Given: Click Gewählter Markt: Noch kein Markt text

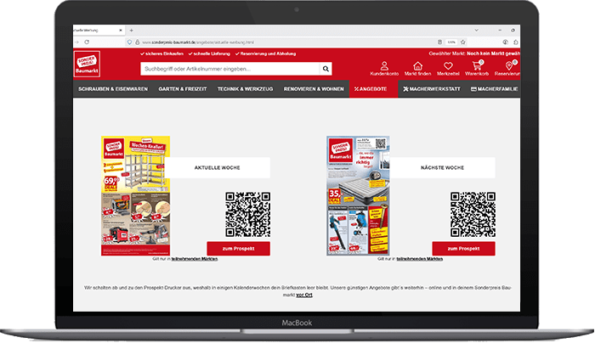Looking at the screenshot, I should click(474, 53).
